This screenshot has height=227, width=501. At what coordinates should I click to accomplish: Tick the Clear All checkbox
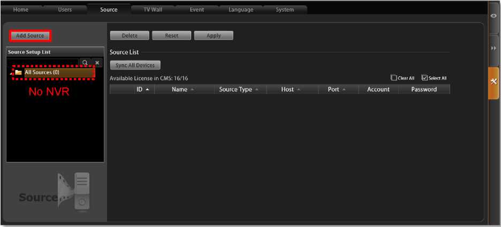pos(394,78)
